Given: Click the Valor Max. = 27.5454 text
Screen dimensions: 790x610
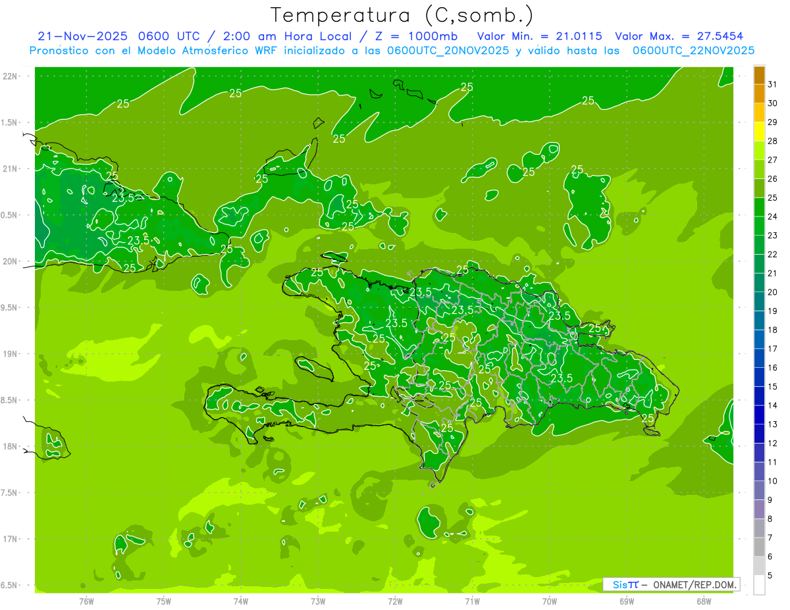Looking at the screenshot, I should coord(679,36).
